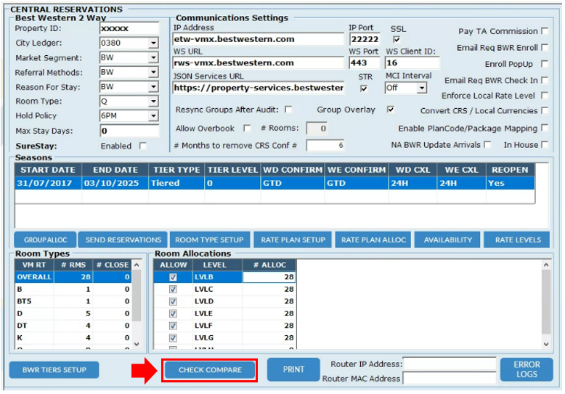
Task: Click the CHECK COMPARE button
Action: tap(210, 370)
